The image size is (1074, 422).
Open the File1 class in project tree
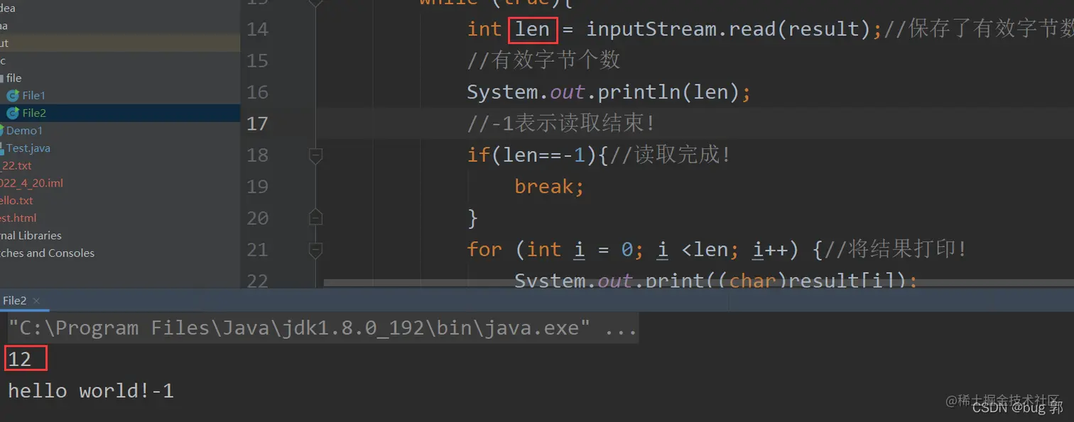(33, 95)
